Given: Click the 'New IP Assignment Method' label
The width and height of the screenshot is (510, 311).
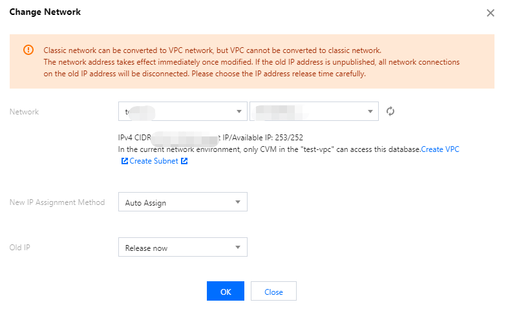Looking at the screenshot, I should (x=57, y=202).
